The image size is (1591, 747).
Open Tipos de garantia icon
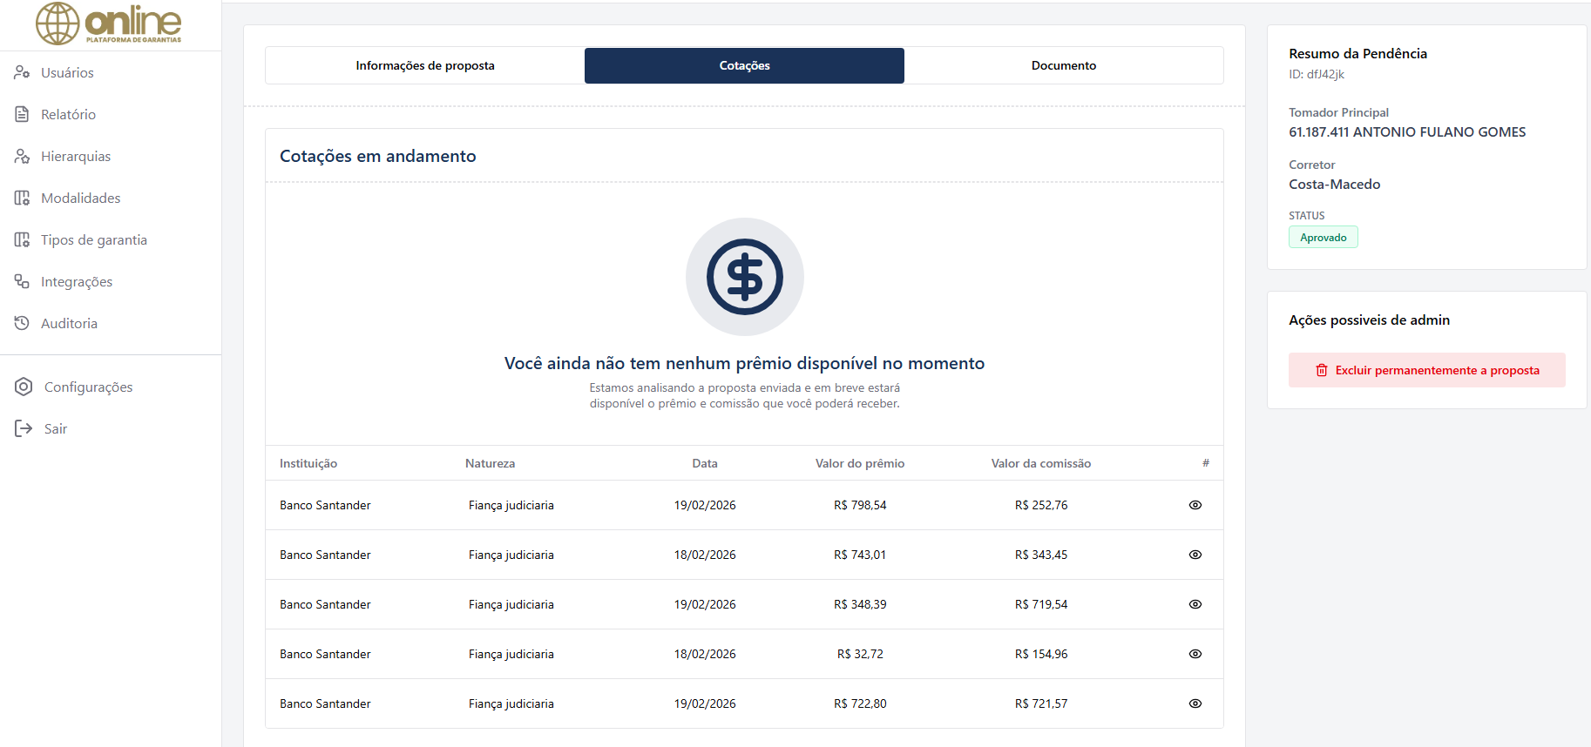pyautogui.click(x=22, y=239)
